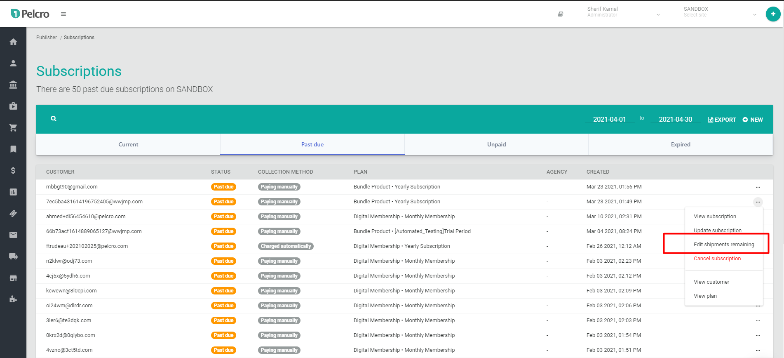The width and height of the screenshot is (784, 358).
Task: Close the actions menu via 7ec5ba43 row ellipsis
Action: click(758, 202)
